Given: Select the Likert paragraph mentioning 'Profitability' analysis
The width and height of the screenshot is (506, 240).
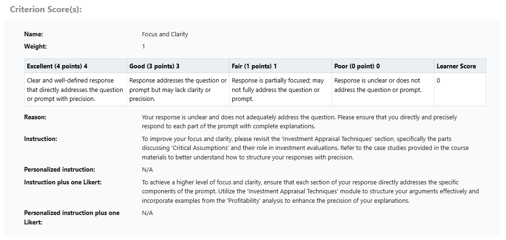Looking at the screenshot, I should coord(310,191).
